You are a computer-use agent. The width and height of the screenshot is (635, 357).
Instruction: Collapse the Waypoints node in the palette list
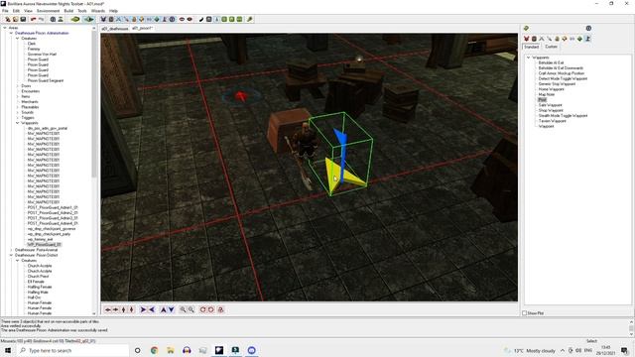pyautogui.click(x=529, y=58)
